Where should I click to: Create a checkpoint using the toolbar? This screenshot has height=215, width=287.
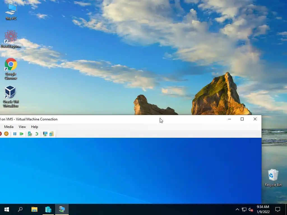coord(30,134)
